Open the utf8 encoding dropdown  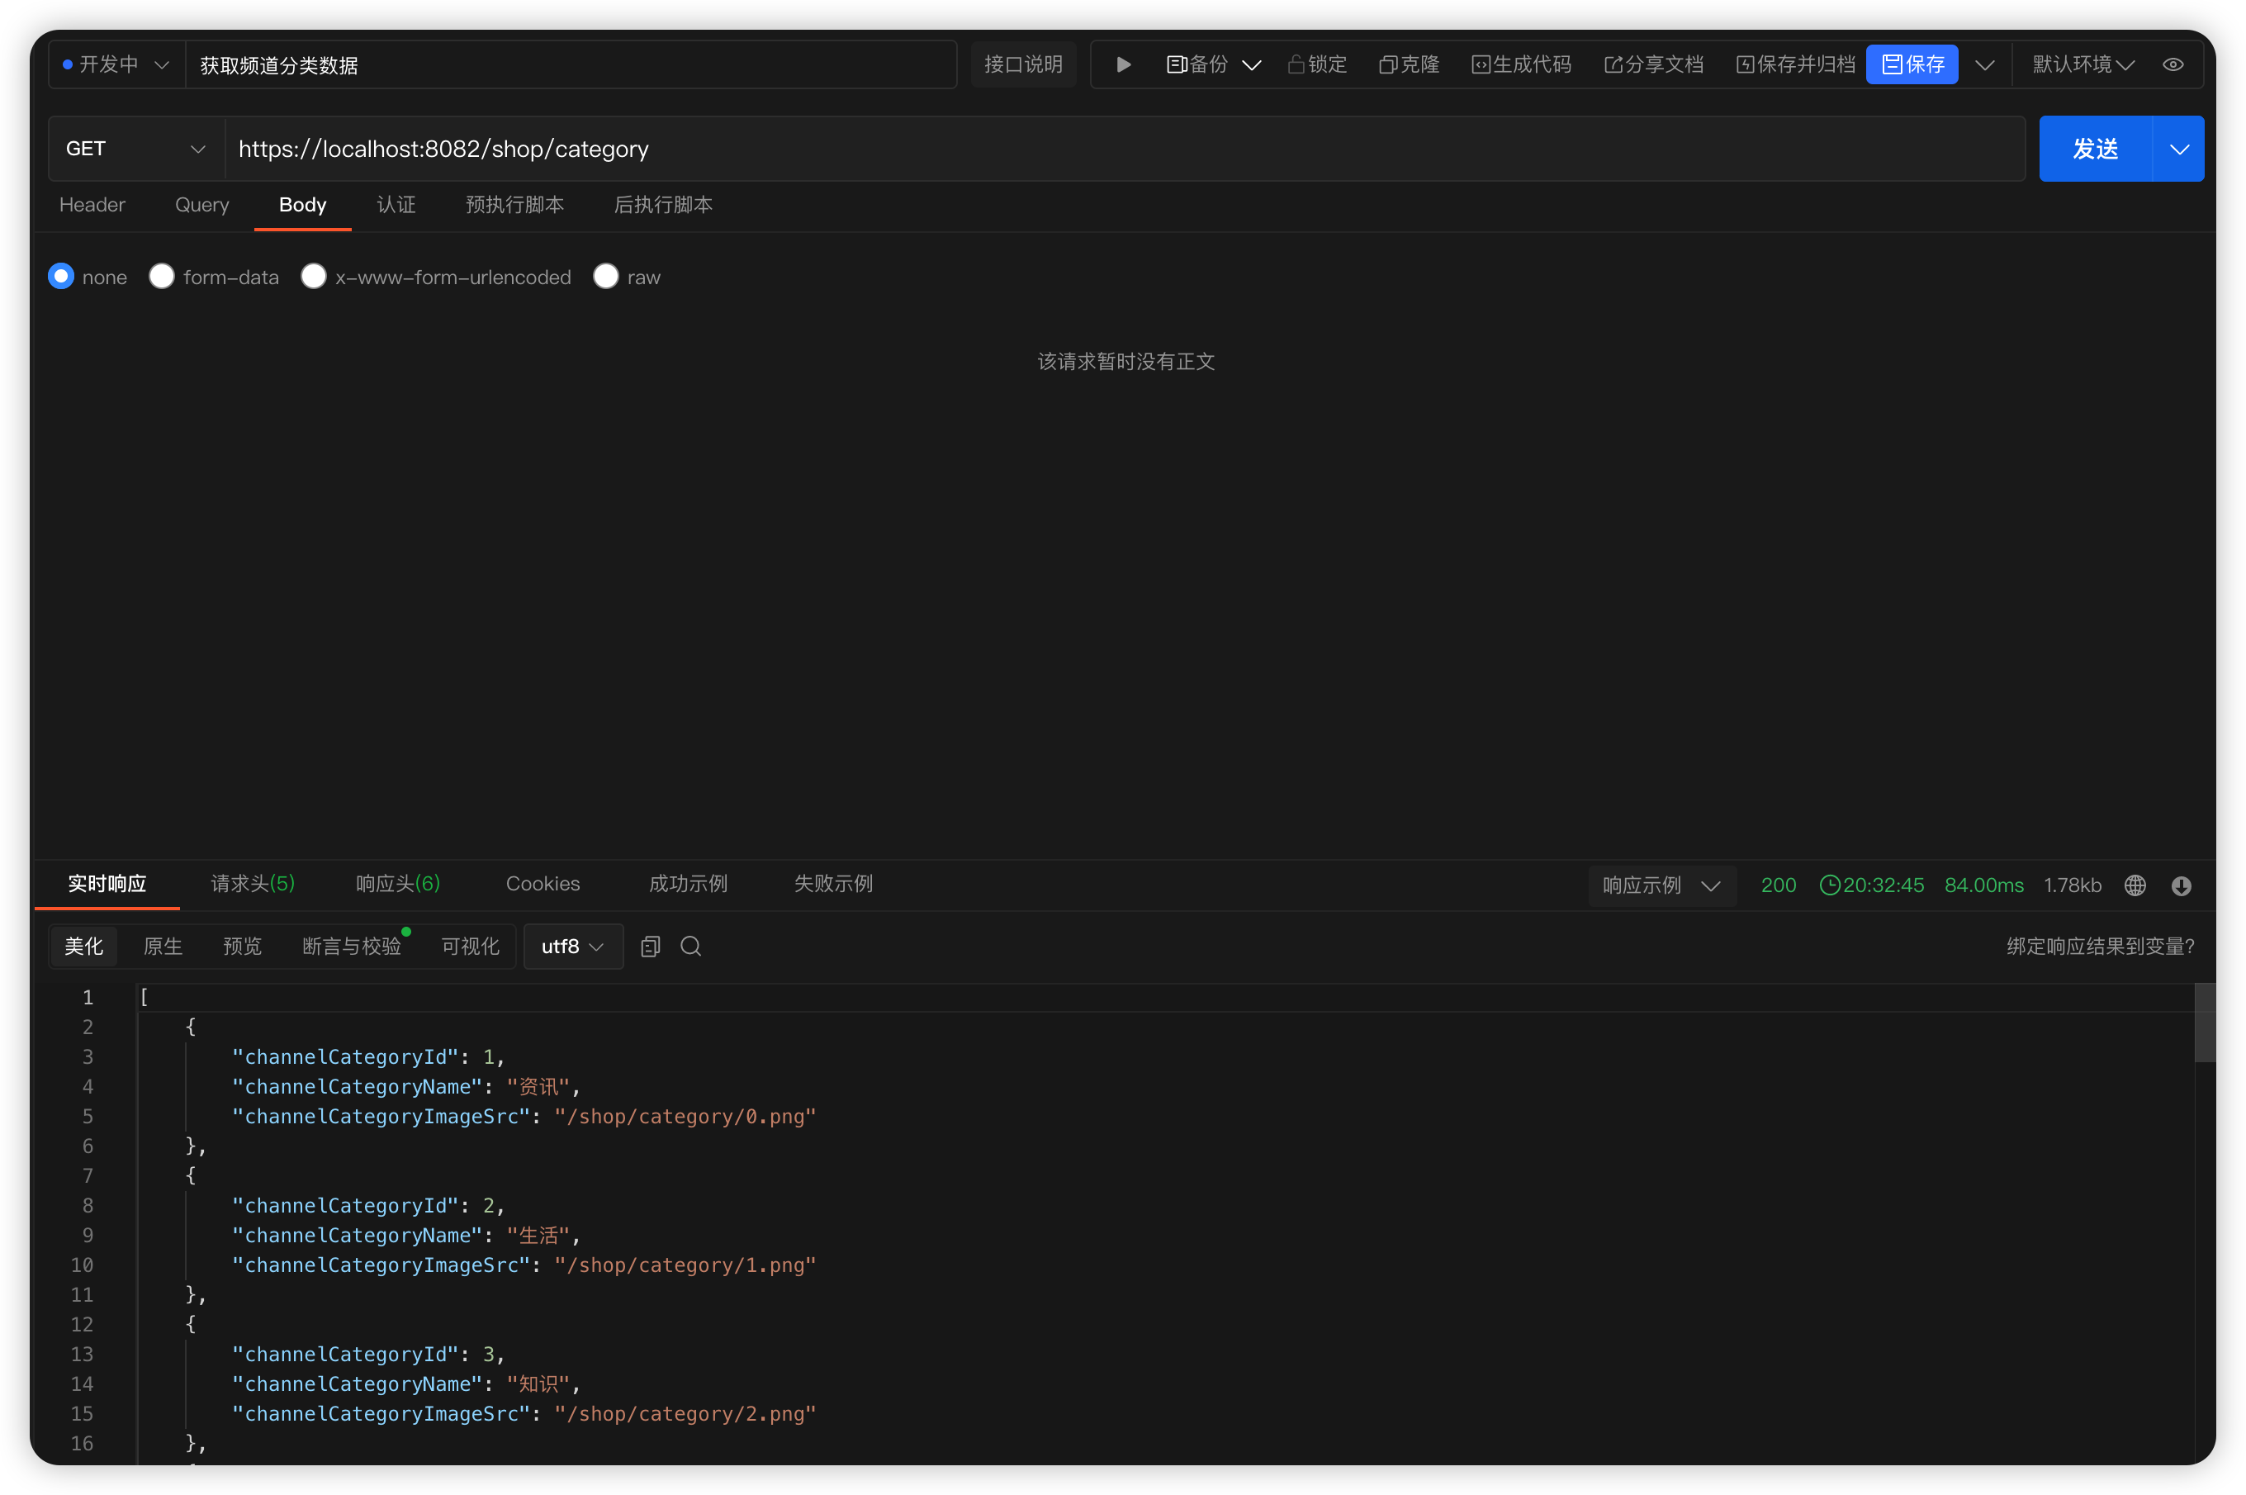click(573, 946)
